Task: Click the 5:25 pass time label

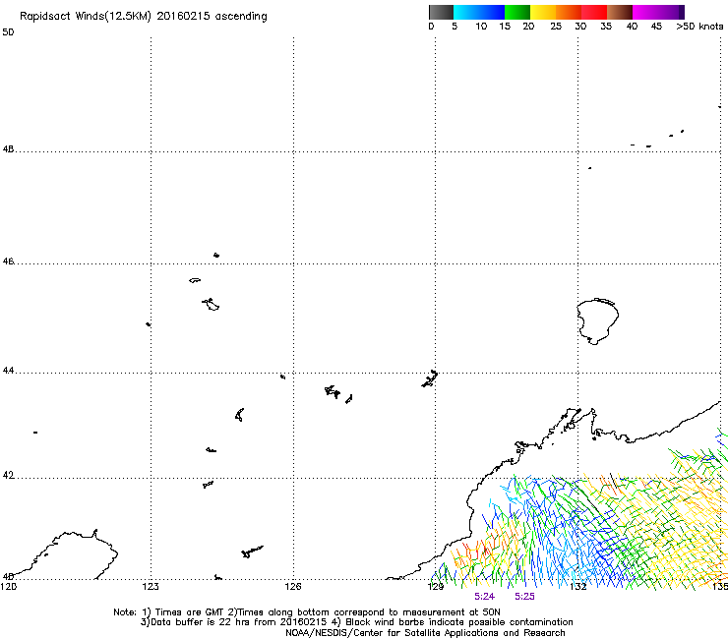Action: 524,597
